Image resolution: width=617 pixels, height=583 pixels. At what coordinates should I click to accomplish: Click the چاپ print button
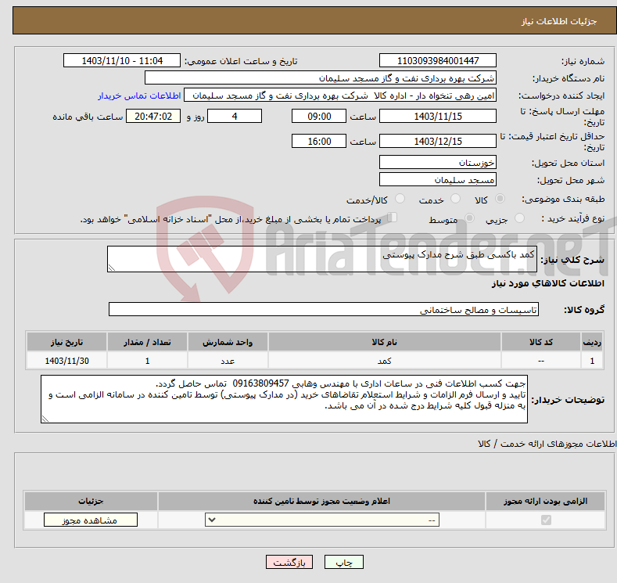click(x=344, y=562)
